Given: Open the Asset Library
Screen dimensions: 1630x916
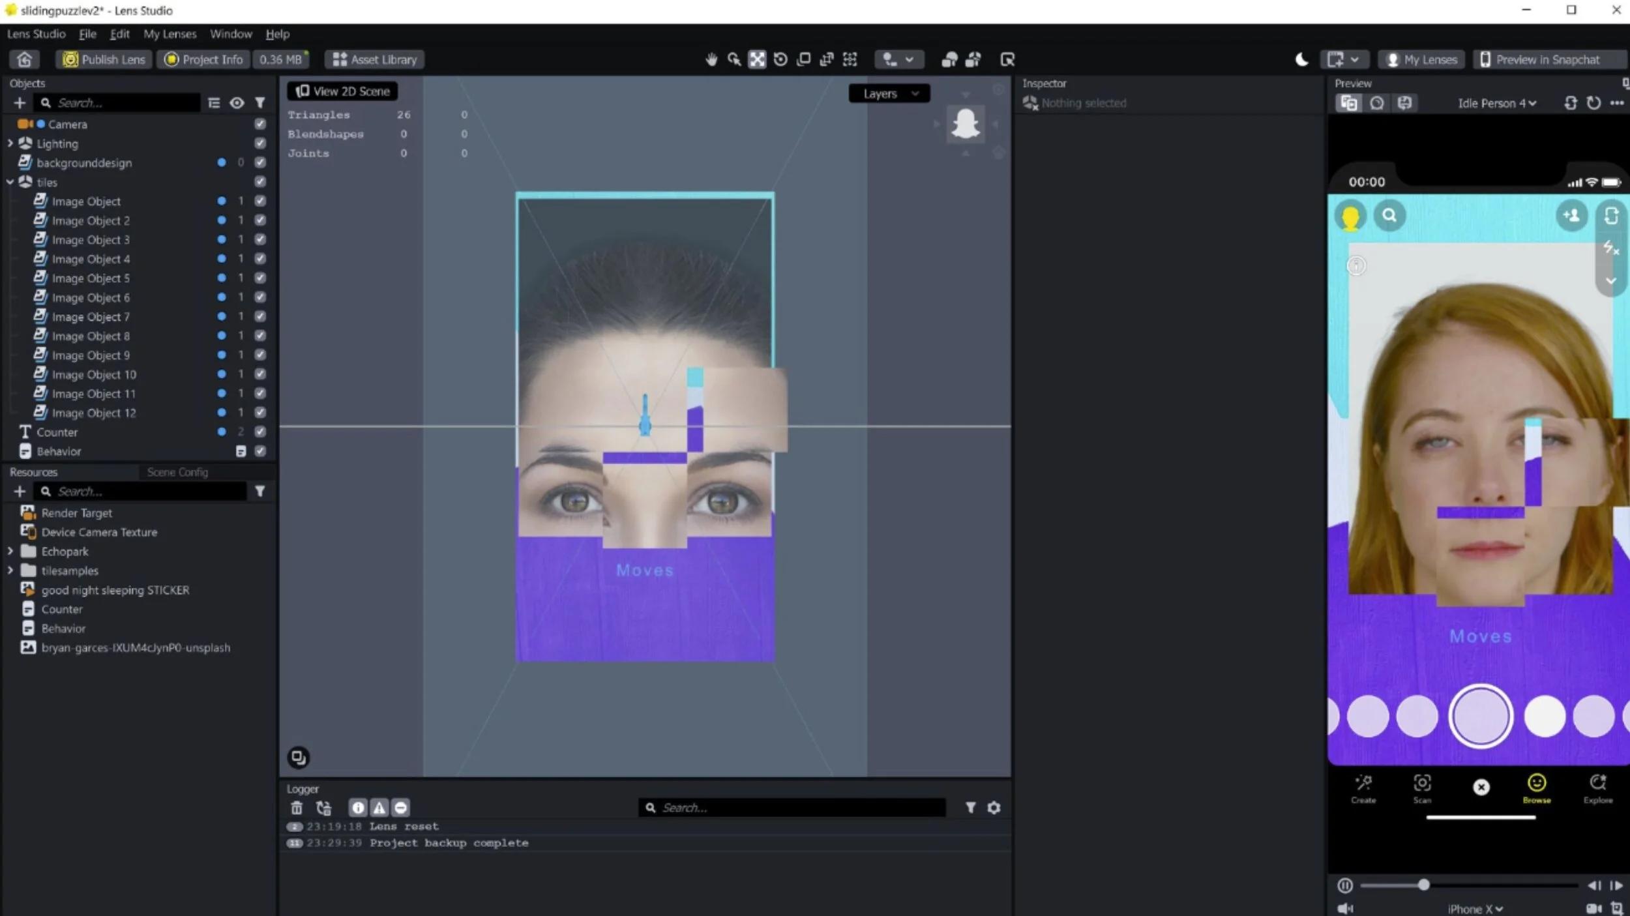Looking at the screenshot, I should (375, 59).
